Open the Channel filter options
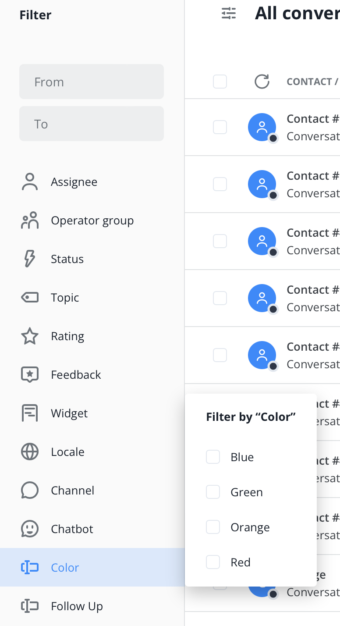Screen dimensions: 340x626 click(72, 491)
